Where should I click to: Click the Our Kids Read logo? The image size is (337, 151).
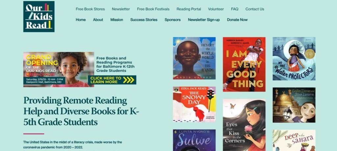point(39,16)
